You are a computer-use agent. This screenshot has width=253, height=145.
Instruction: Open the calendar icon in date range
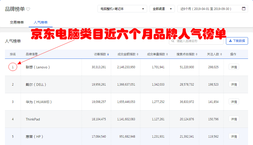coord(244,8)
